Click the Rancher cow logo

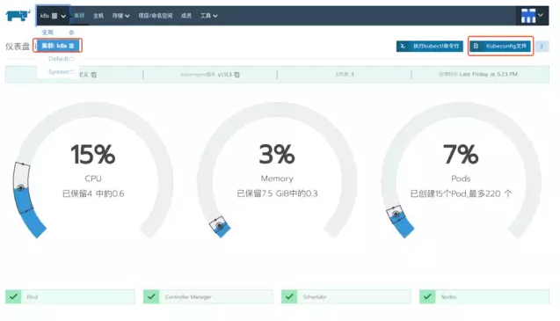[x=18, y=15]
